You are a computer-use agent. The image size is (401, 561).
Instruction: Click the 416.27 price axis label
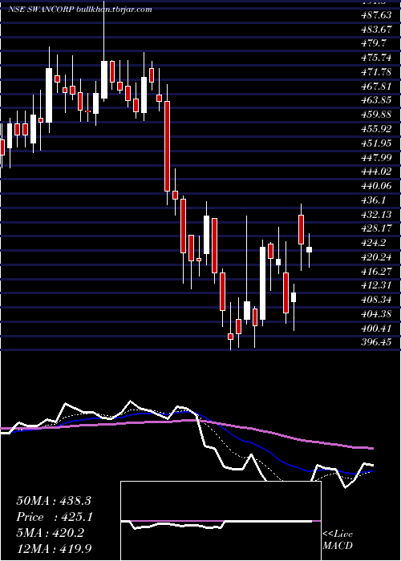[376, 271]
